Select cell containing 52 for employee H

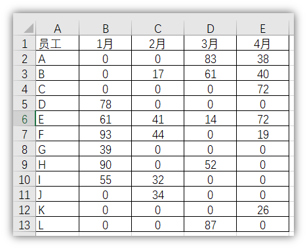pyautogui.click(x=211, y=164)
